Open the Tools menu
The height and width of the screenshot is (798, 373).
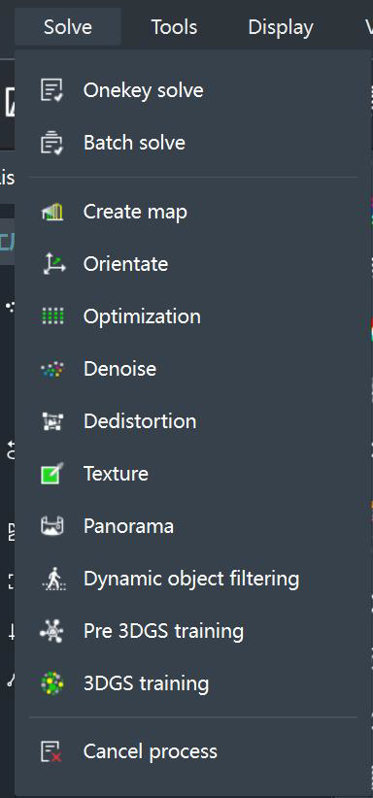coord(174,27)
